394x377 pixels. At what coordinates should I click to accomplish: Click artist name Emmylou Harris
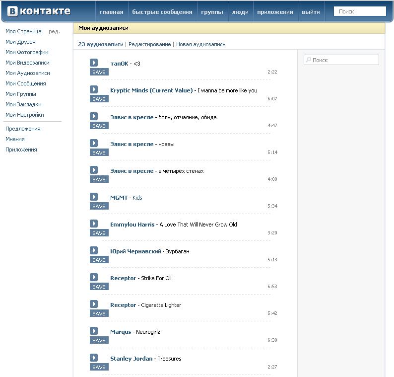[x=132, y=225]
